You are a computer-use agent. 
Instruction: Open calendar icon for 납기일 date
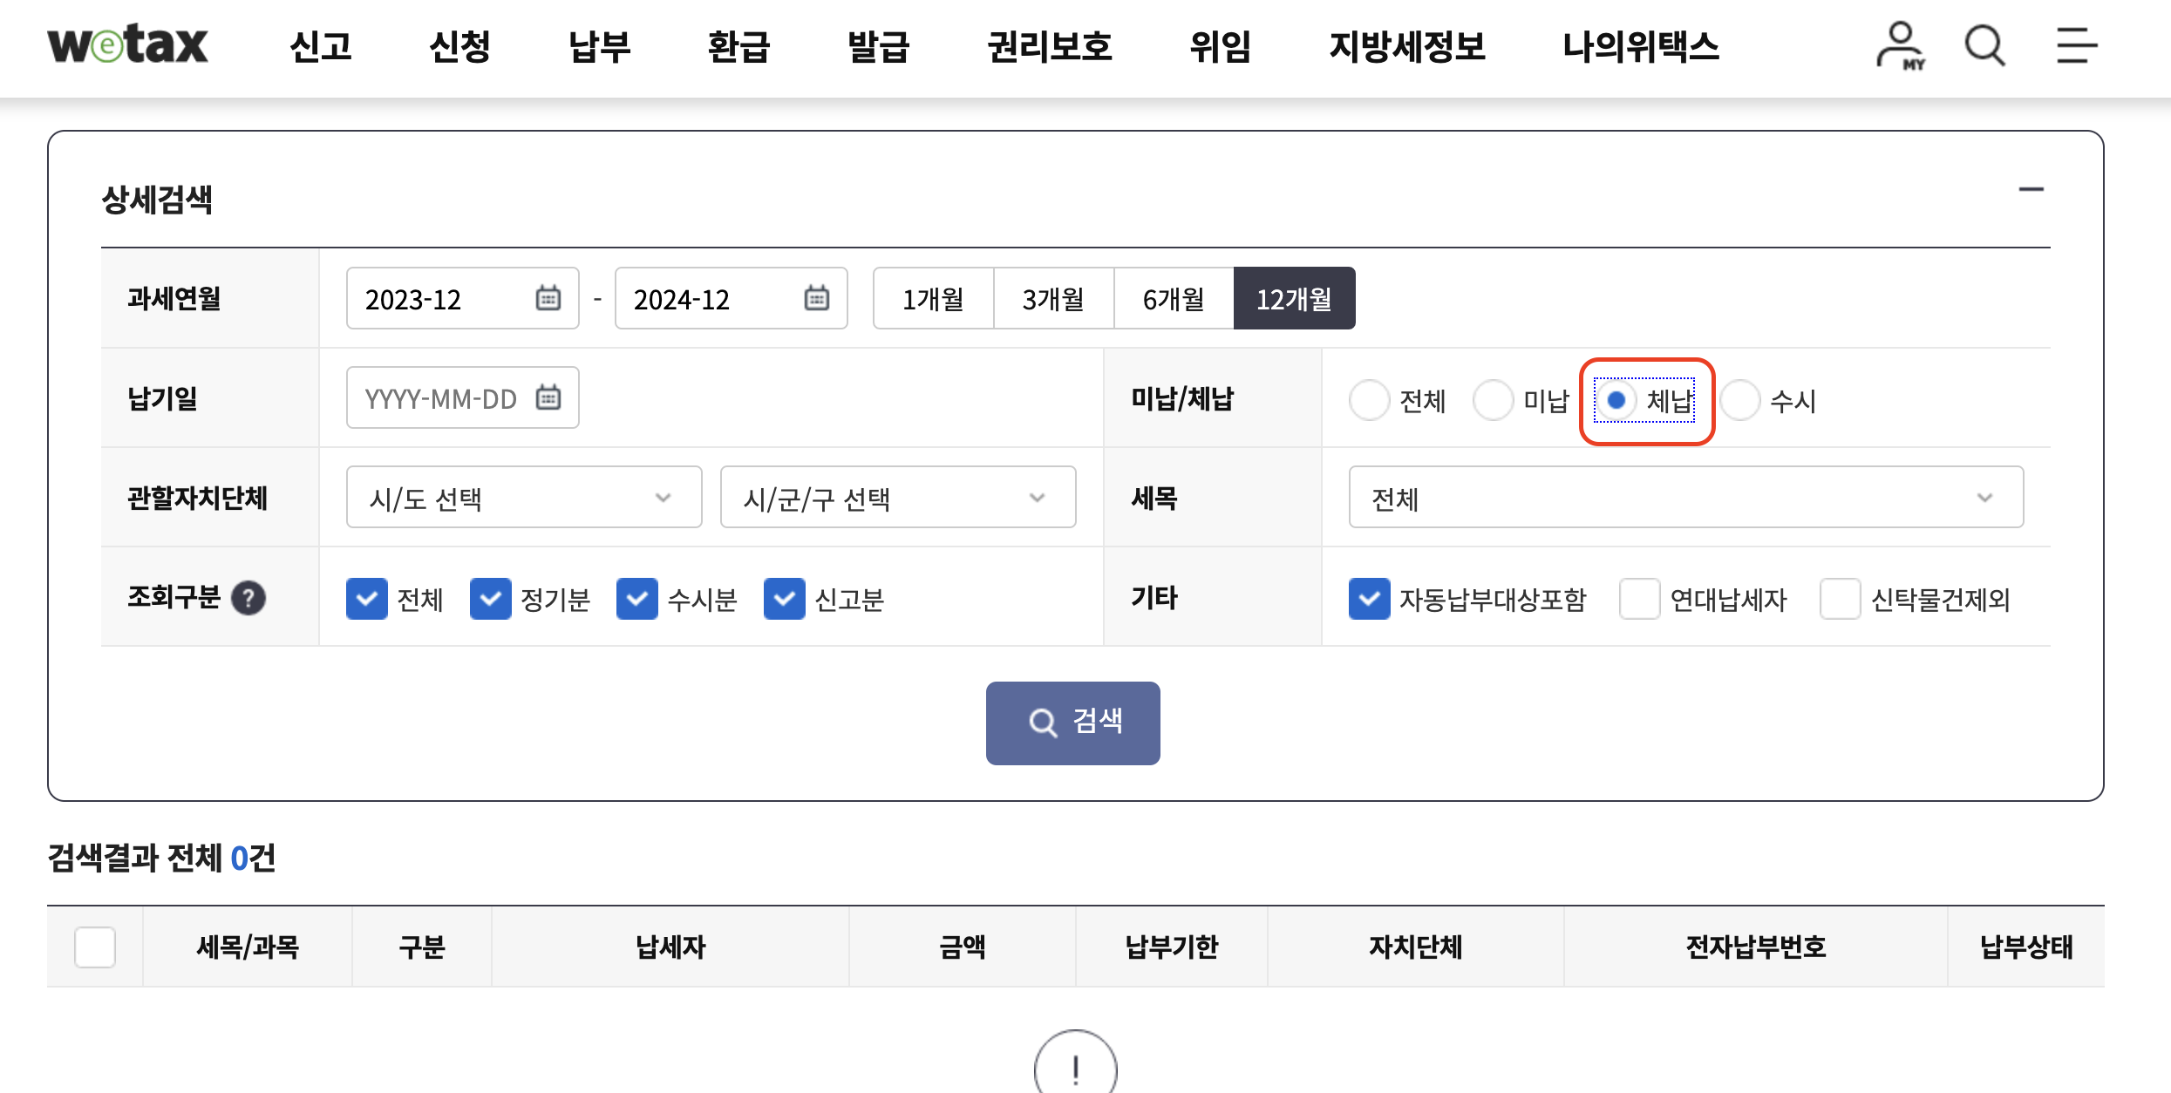point(548,397)
